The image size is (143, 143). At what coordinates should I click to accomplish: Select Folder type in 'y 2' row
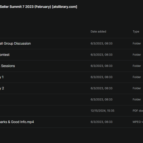(137, 88)
